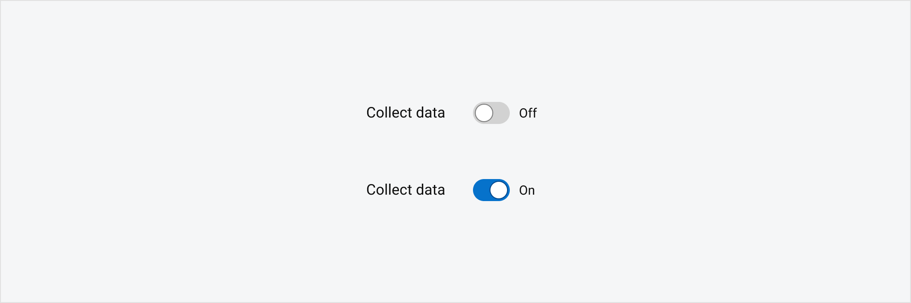Click the label beside the Off switch

tap(405, 112)
